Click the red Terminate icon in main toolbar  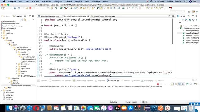[x=30, y=8]
